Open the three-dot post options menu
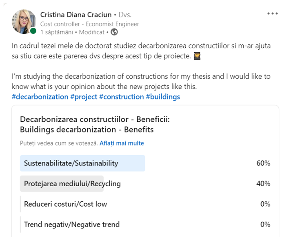The image size is (282, 240). point(272,13)
